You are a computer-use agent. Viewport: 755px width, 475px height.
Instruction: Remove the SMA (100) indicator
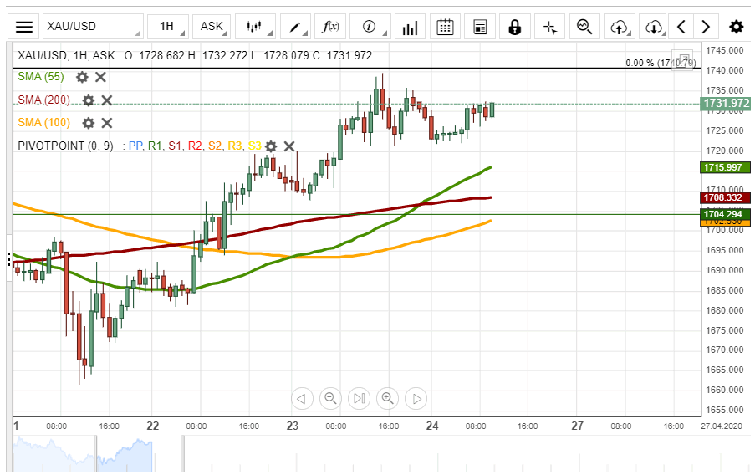coord(107,123)
